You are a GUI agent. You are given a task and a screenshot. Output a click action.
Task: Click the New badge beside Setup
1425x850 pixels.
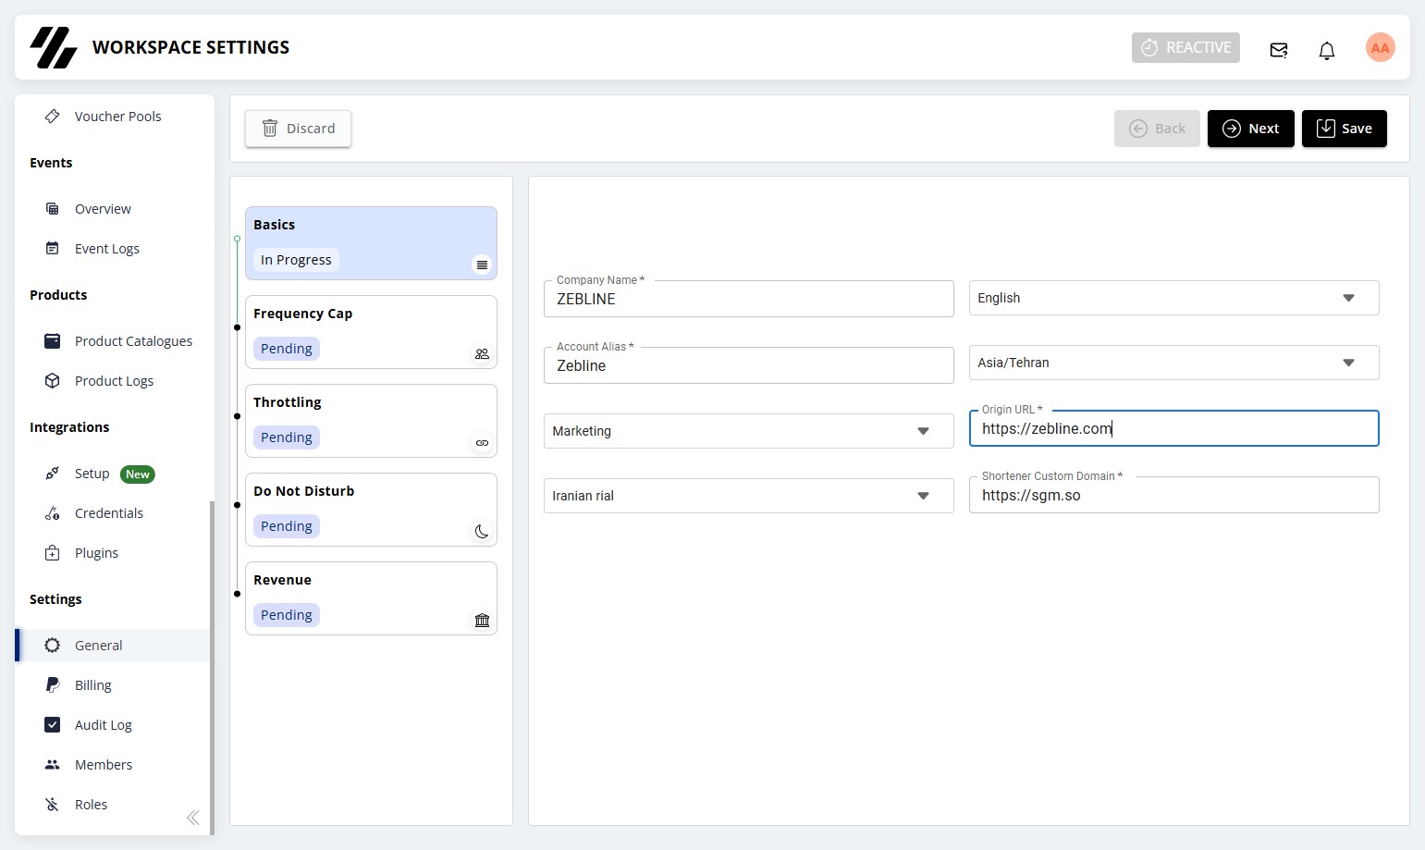point(138,474)
